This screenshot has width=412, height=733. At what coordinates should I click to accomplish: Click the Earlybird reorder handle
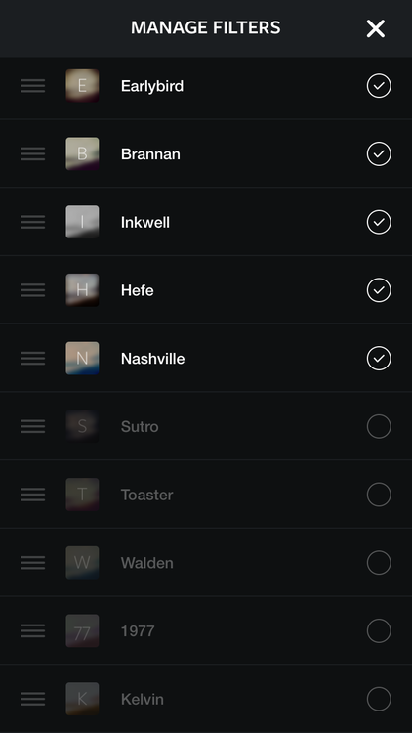(x=32, y=86)
